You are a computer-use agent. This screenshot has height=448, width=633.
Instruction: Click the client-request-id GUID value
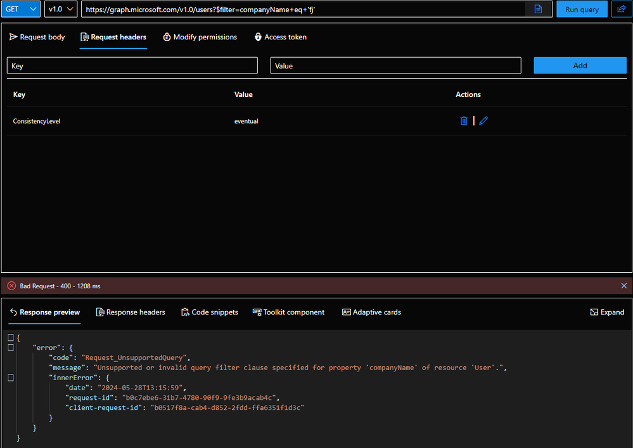click(x=227, y=407)
